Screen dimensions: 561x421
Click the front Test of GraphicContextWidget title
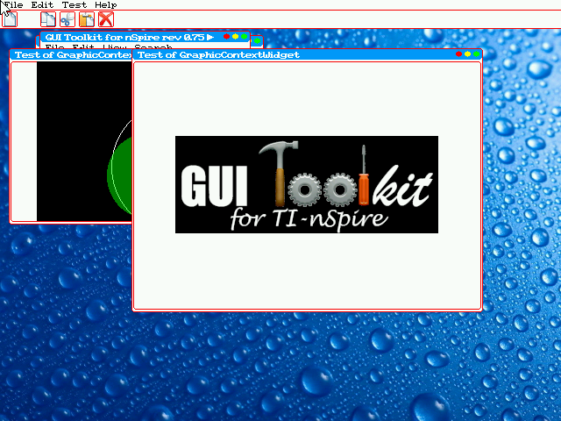(x=218, y=54)
